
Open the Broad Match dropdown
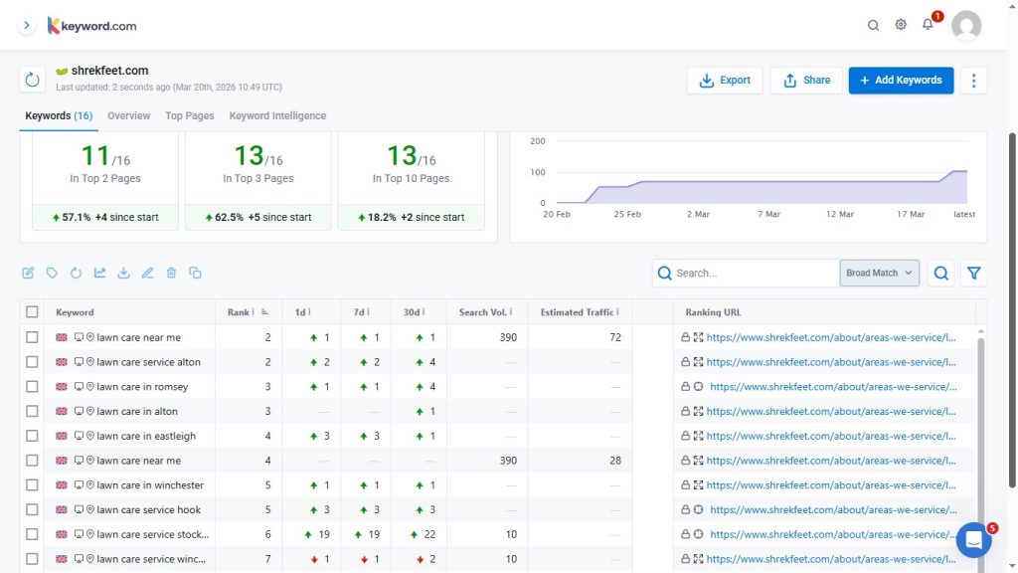[x=879, y=273]
